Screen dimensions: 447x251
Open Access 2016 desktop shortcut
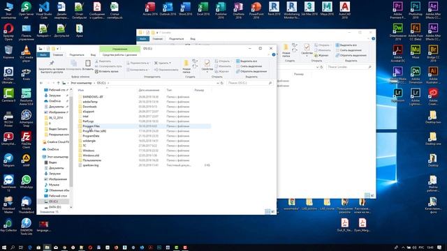(150, 8)
